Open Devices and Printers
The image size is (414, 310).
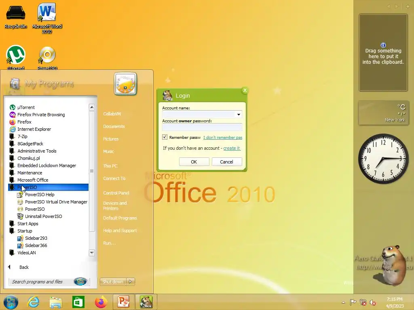pyautogui.click(x=115, y=205)
